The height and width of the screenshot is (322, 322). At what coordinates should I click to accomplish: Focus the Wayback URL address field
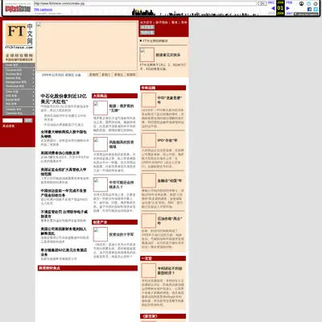click(145, 3)
